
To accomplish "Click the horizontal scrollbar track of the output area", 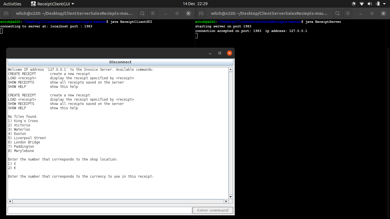I will pos(118,201).
